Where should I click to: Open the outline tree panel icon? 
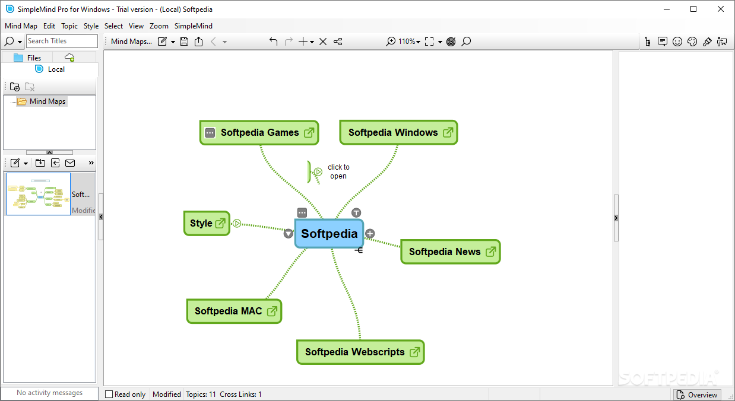(x=647, y=42)
